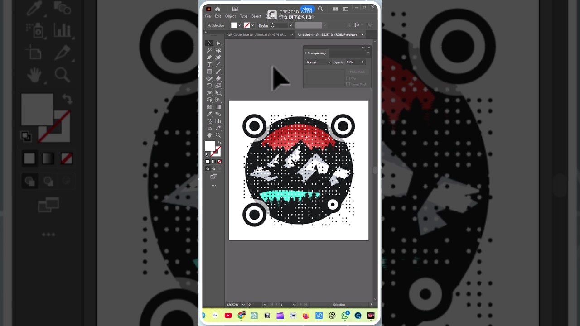Open the Type menu
Image resolution: width=580 pixels, height=326 pixels.
point(244,16)
